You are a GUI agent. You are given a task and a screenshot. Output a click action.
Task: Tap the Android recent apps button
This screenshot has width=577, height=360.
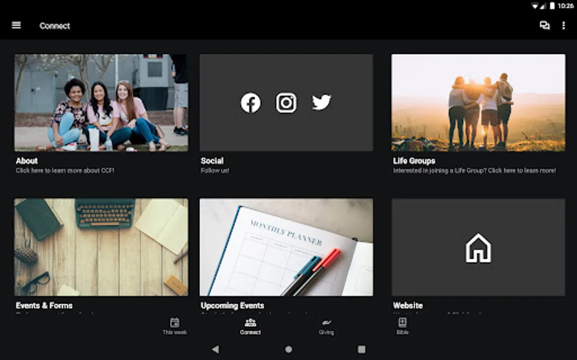[361, 349]
